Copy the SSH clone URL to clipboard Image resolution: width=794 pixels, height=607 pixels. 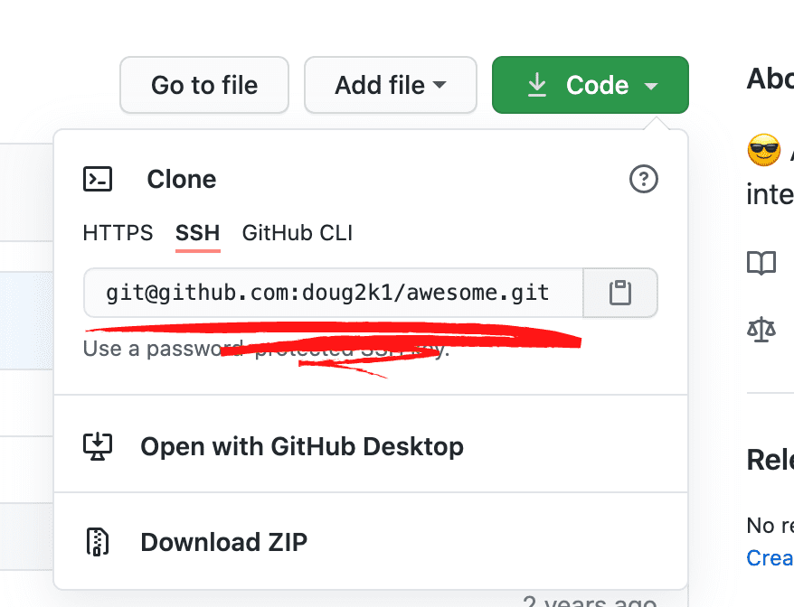(x=620, y=292)
